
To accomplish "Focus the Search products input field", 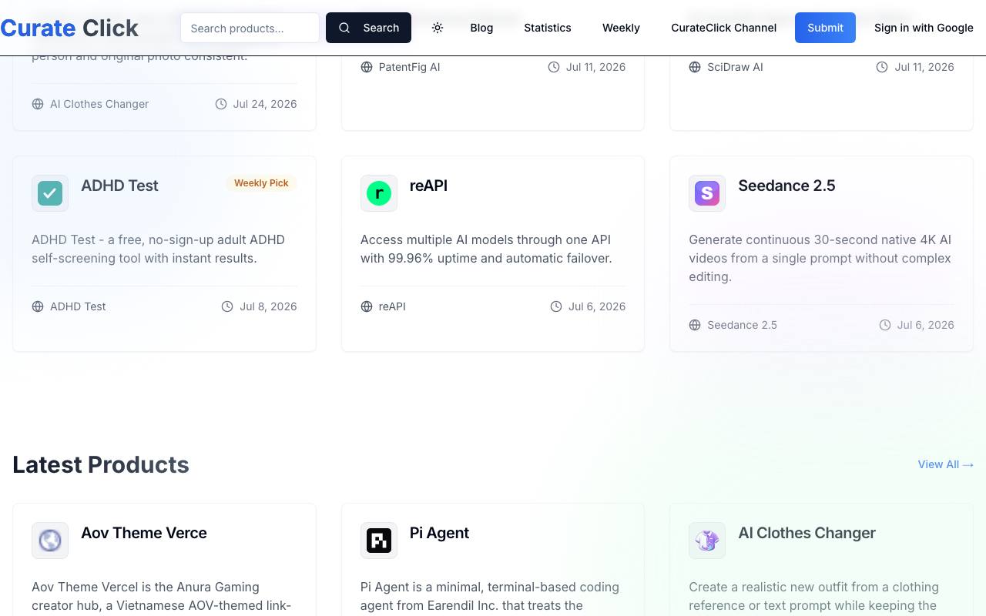I will coord(250,28).
